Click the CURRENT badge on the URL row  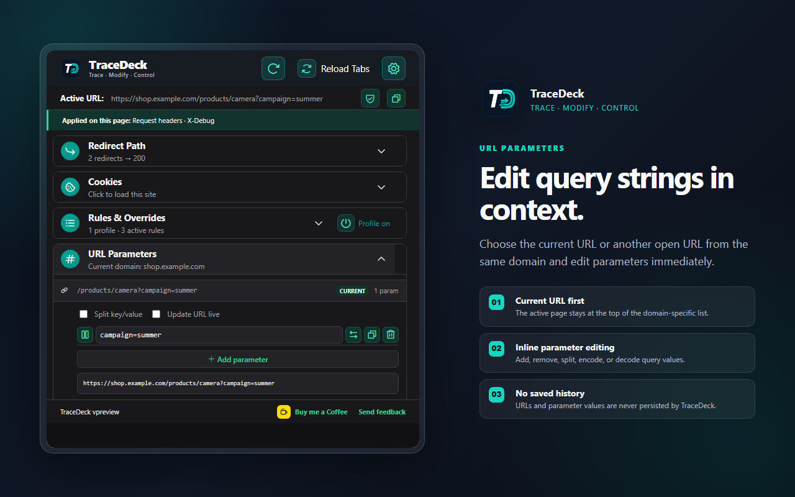(352, 291)
